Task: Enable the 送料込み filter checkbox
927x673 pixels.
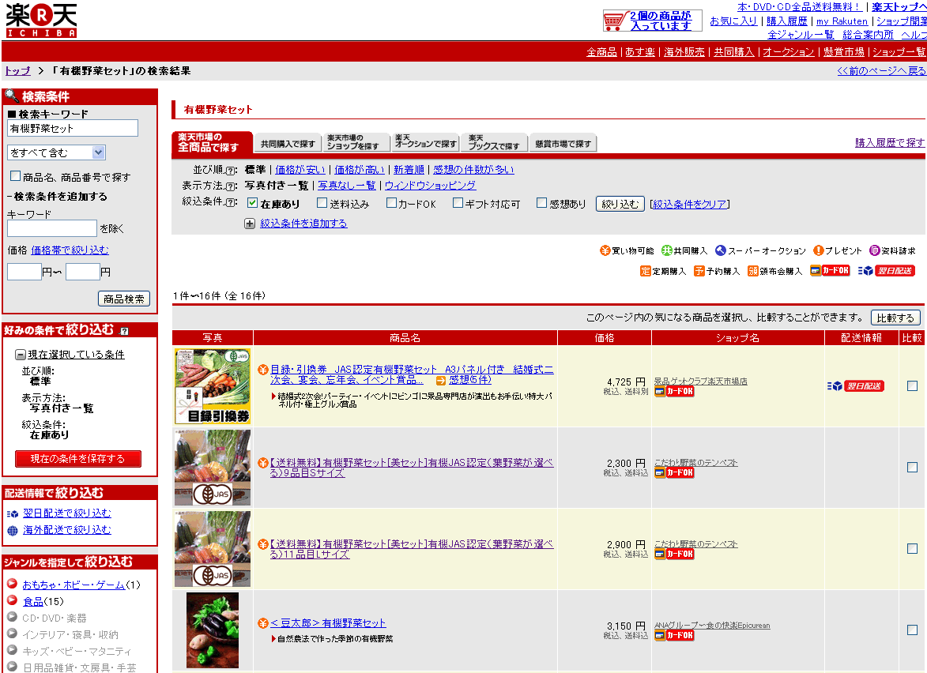Action: point(322,203)
